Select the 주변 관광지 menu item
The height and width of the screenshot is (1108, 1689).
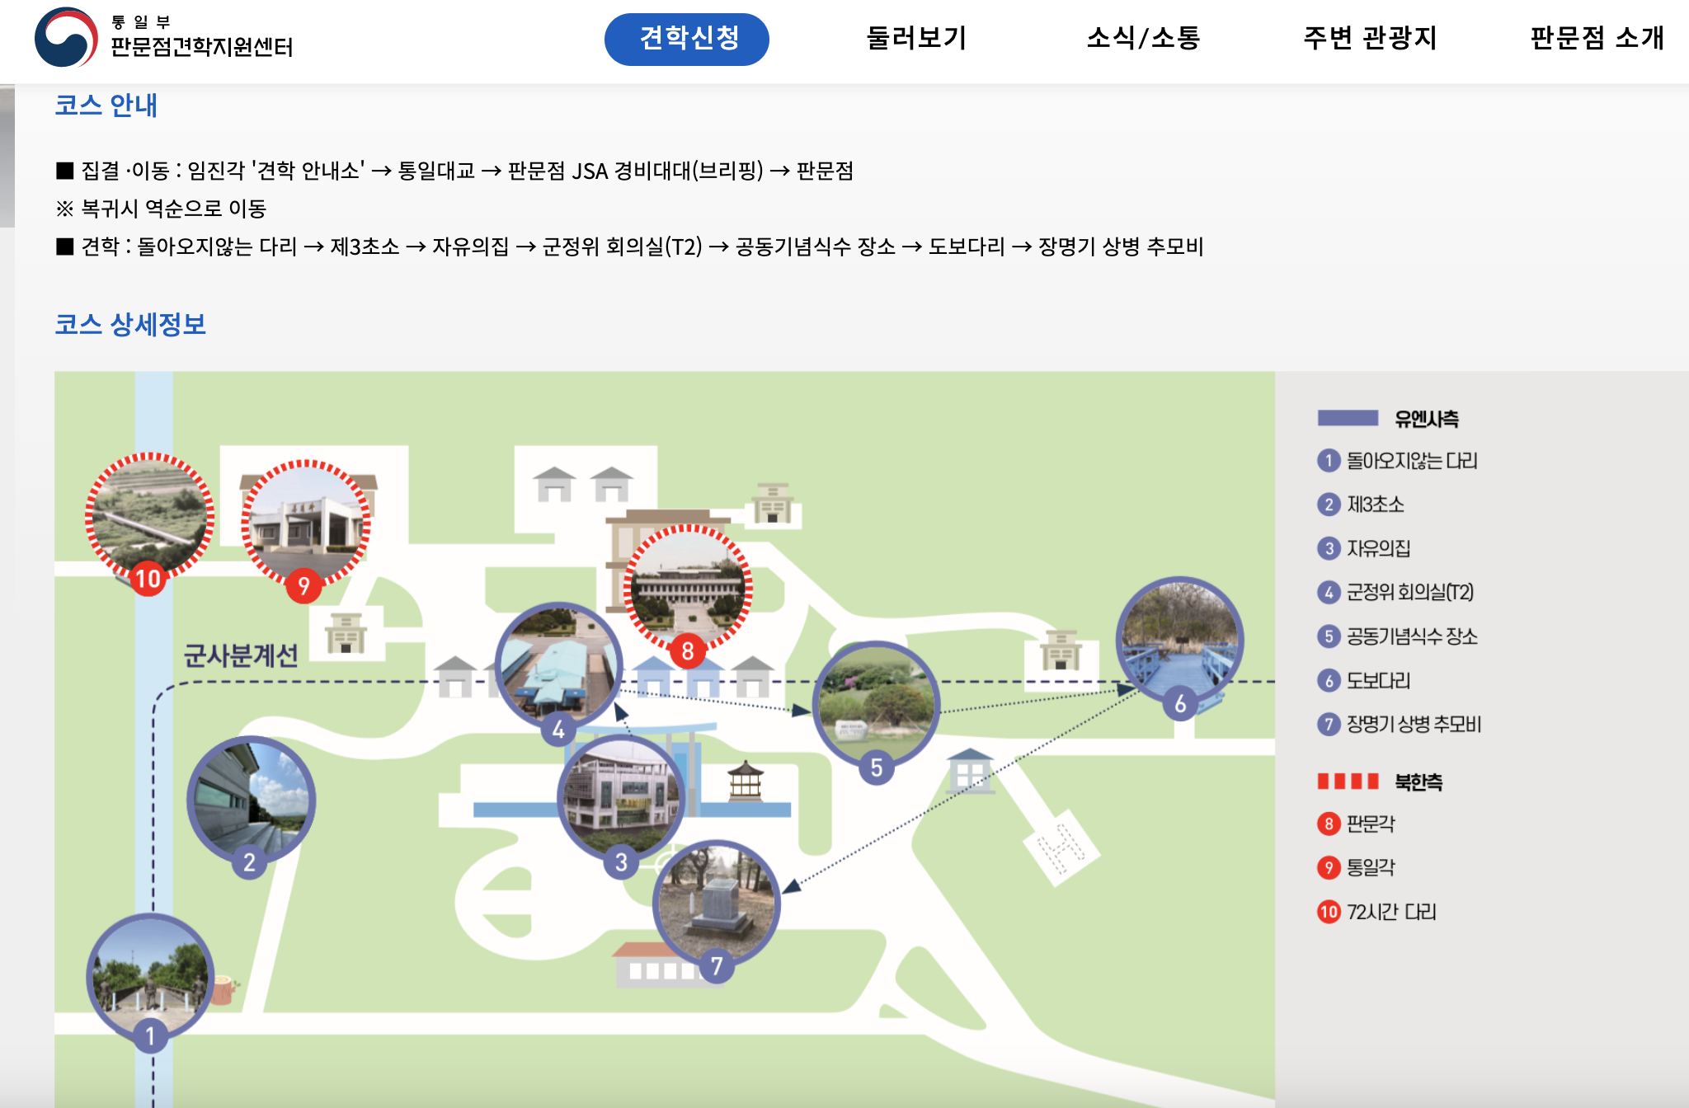tap(1370, 39)
